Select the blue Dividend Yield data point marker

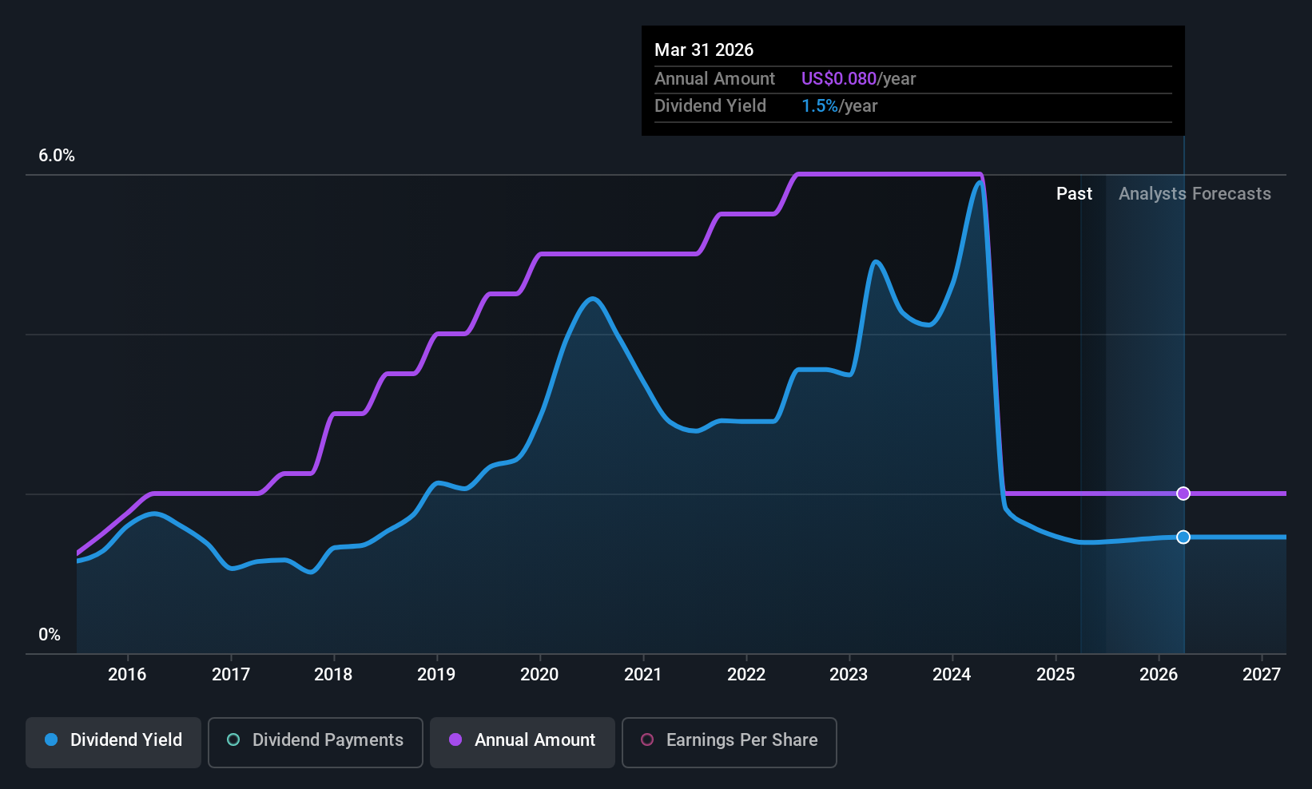[x=1183, y=537]
